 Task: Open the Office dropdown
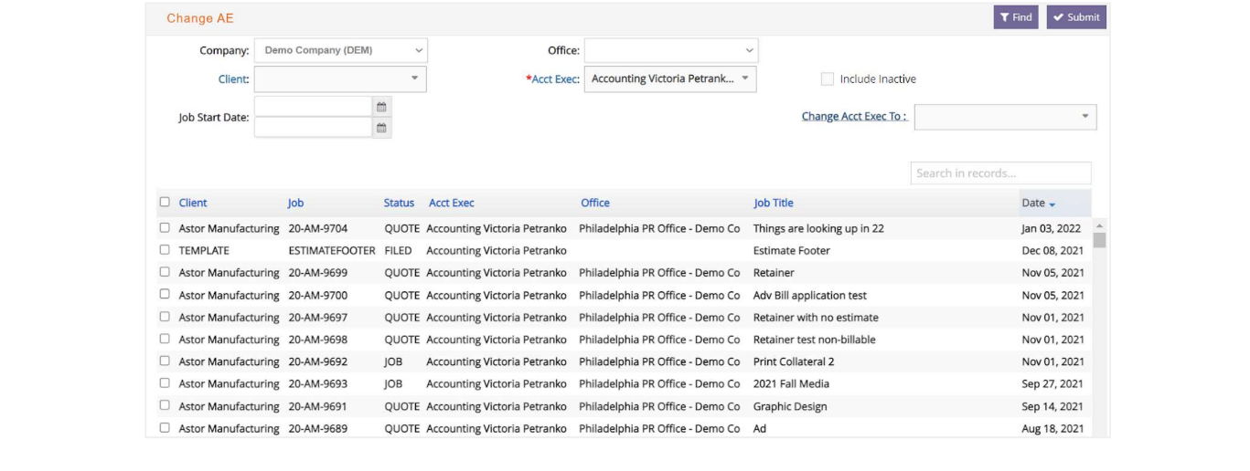coord(671,50)
